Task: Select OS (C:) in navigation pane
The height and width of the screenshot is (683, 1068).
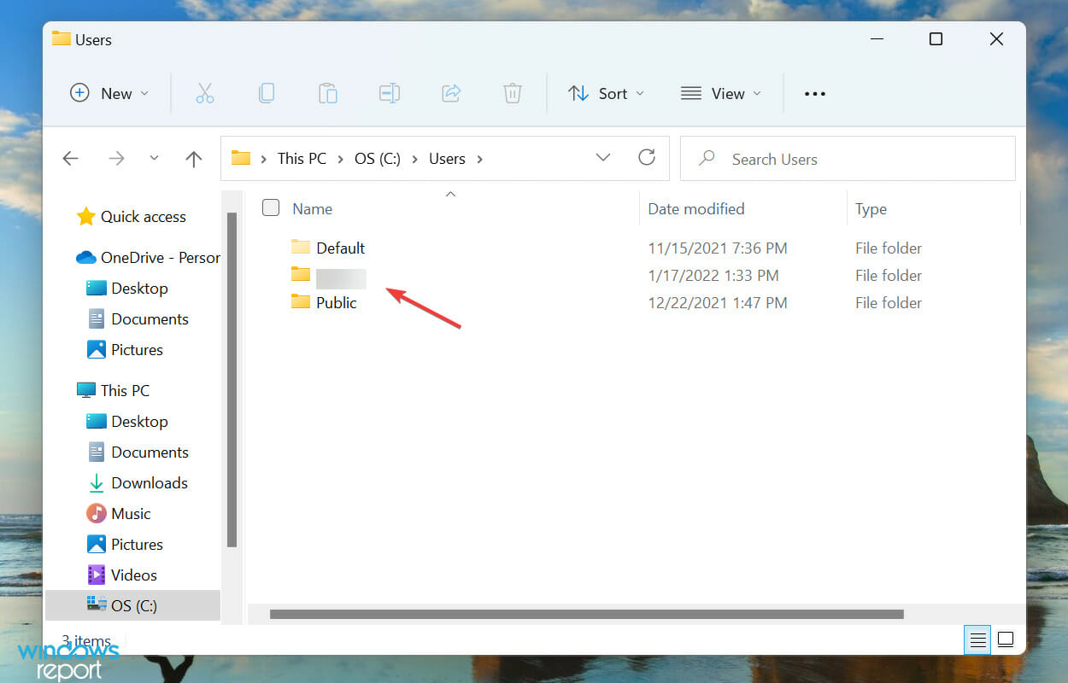Action: coord(132,605)
